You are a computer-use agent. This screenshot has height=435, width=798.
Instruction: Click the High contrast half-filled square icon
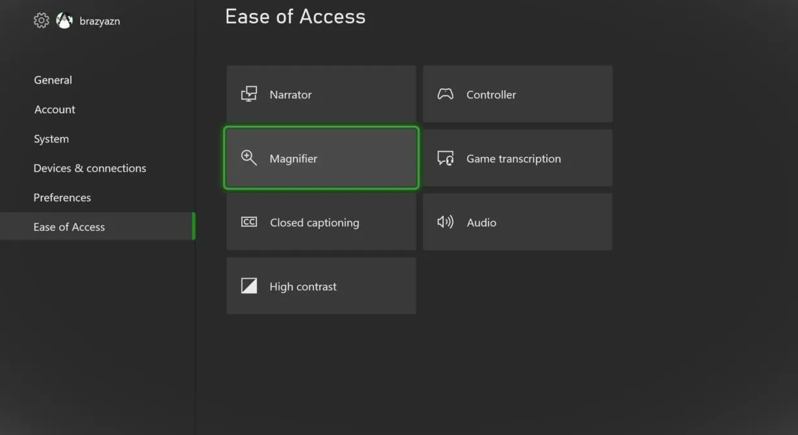click(x=249, y=286)
